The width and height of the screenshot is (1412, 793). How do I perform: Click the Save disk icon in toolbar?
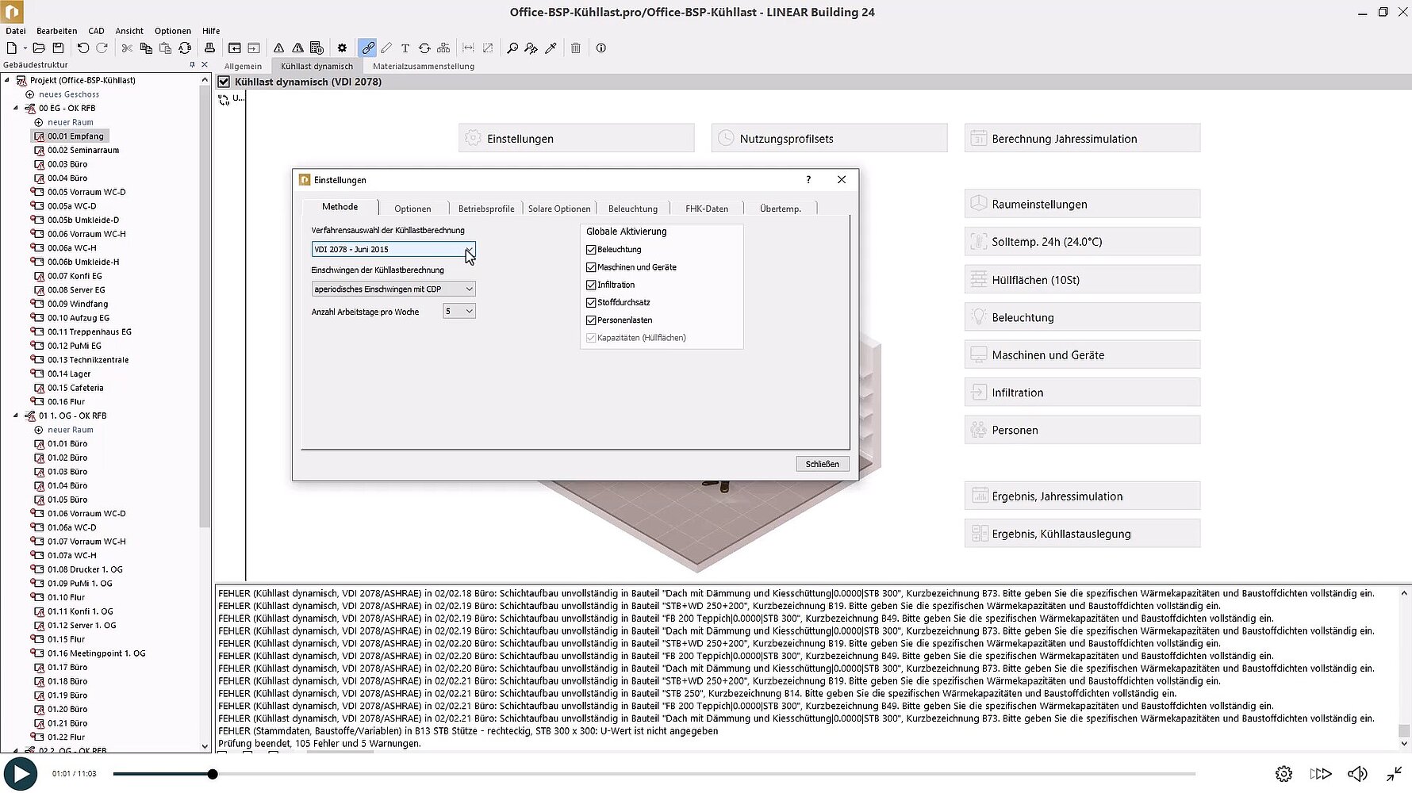click(x=58, y=48)
